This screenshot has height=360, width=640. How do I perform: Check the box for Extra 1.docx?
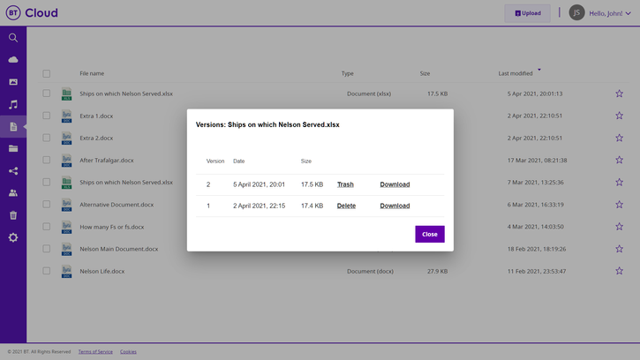(47, 116)
